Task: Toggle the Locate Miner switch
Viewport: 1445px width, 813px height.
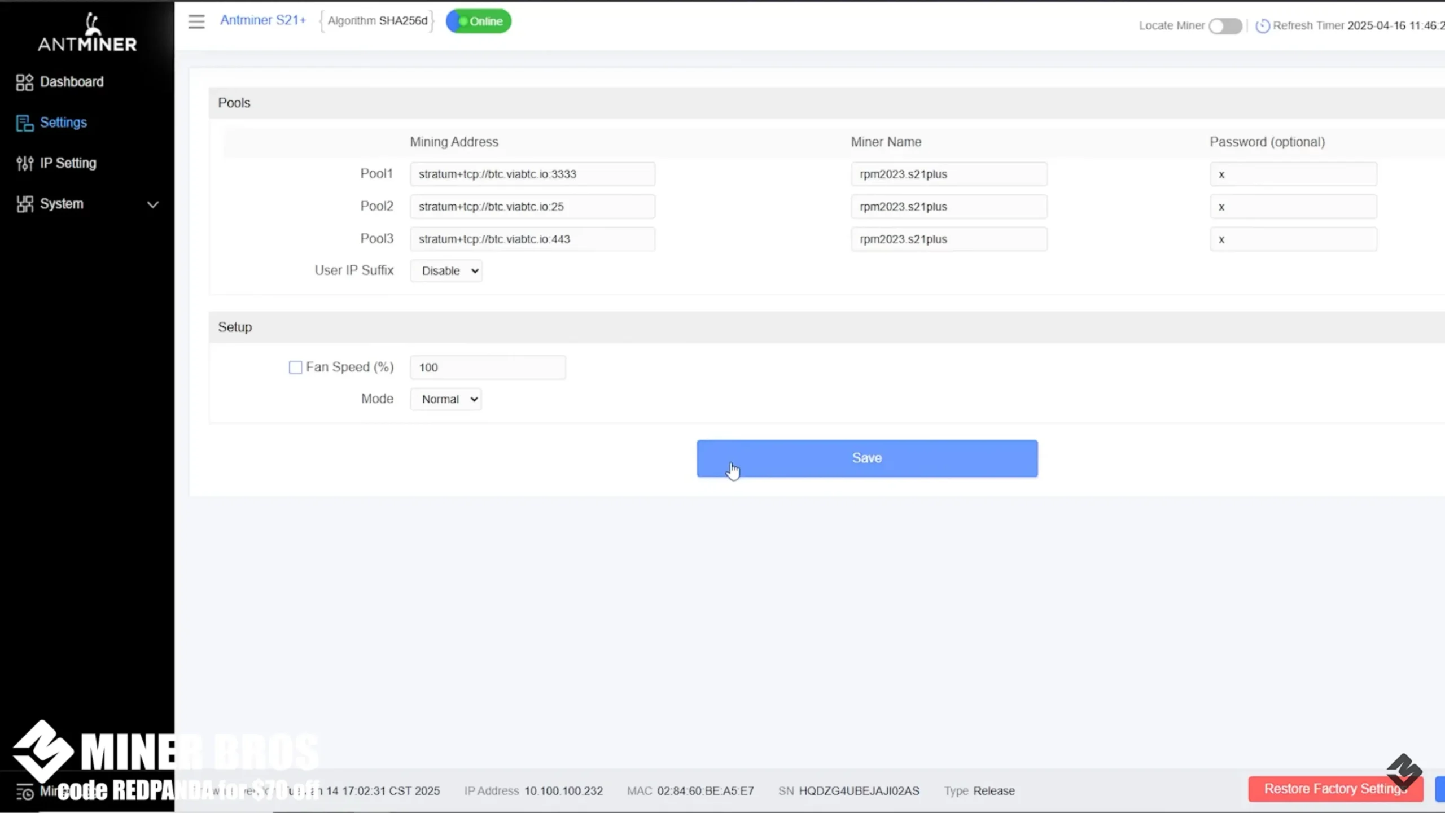Action: (1225, 26)
